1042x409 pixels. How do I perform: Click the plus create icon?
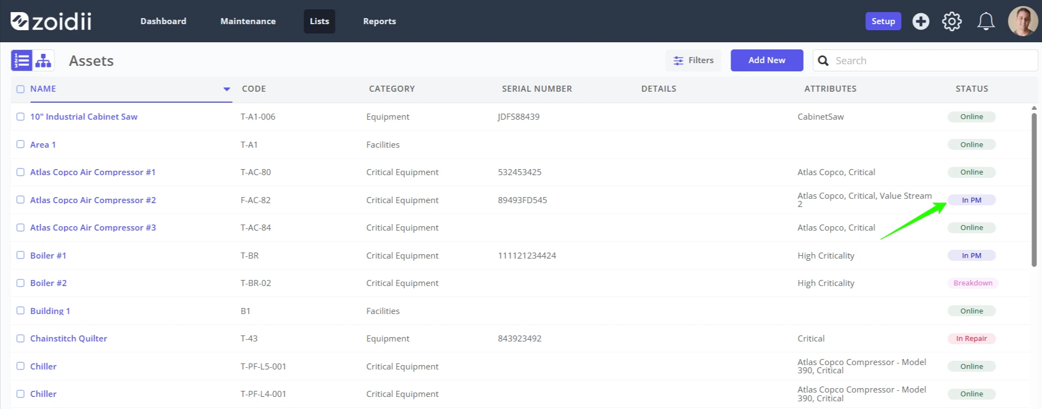tap(920, 21)
